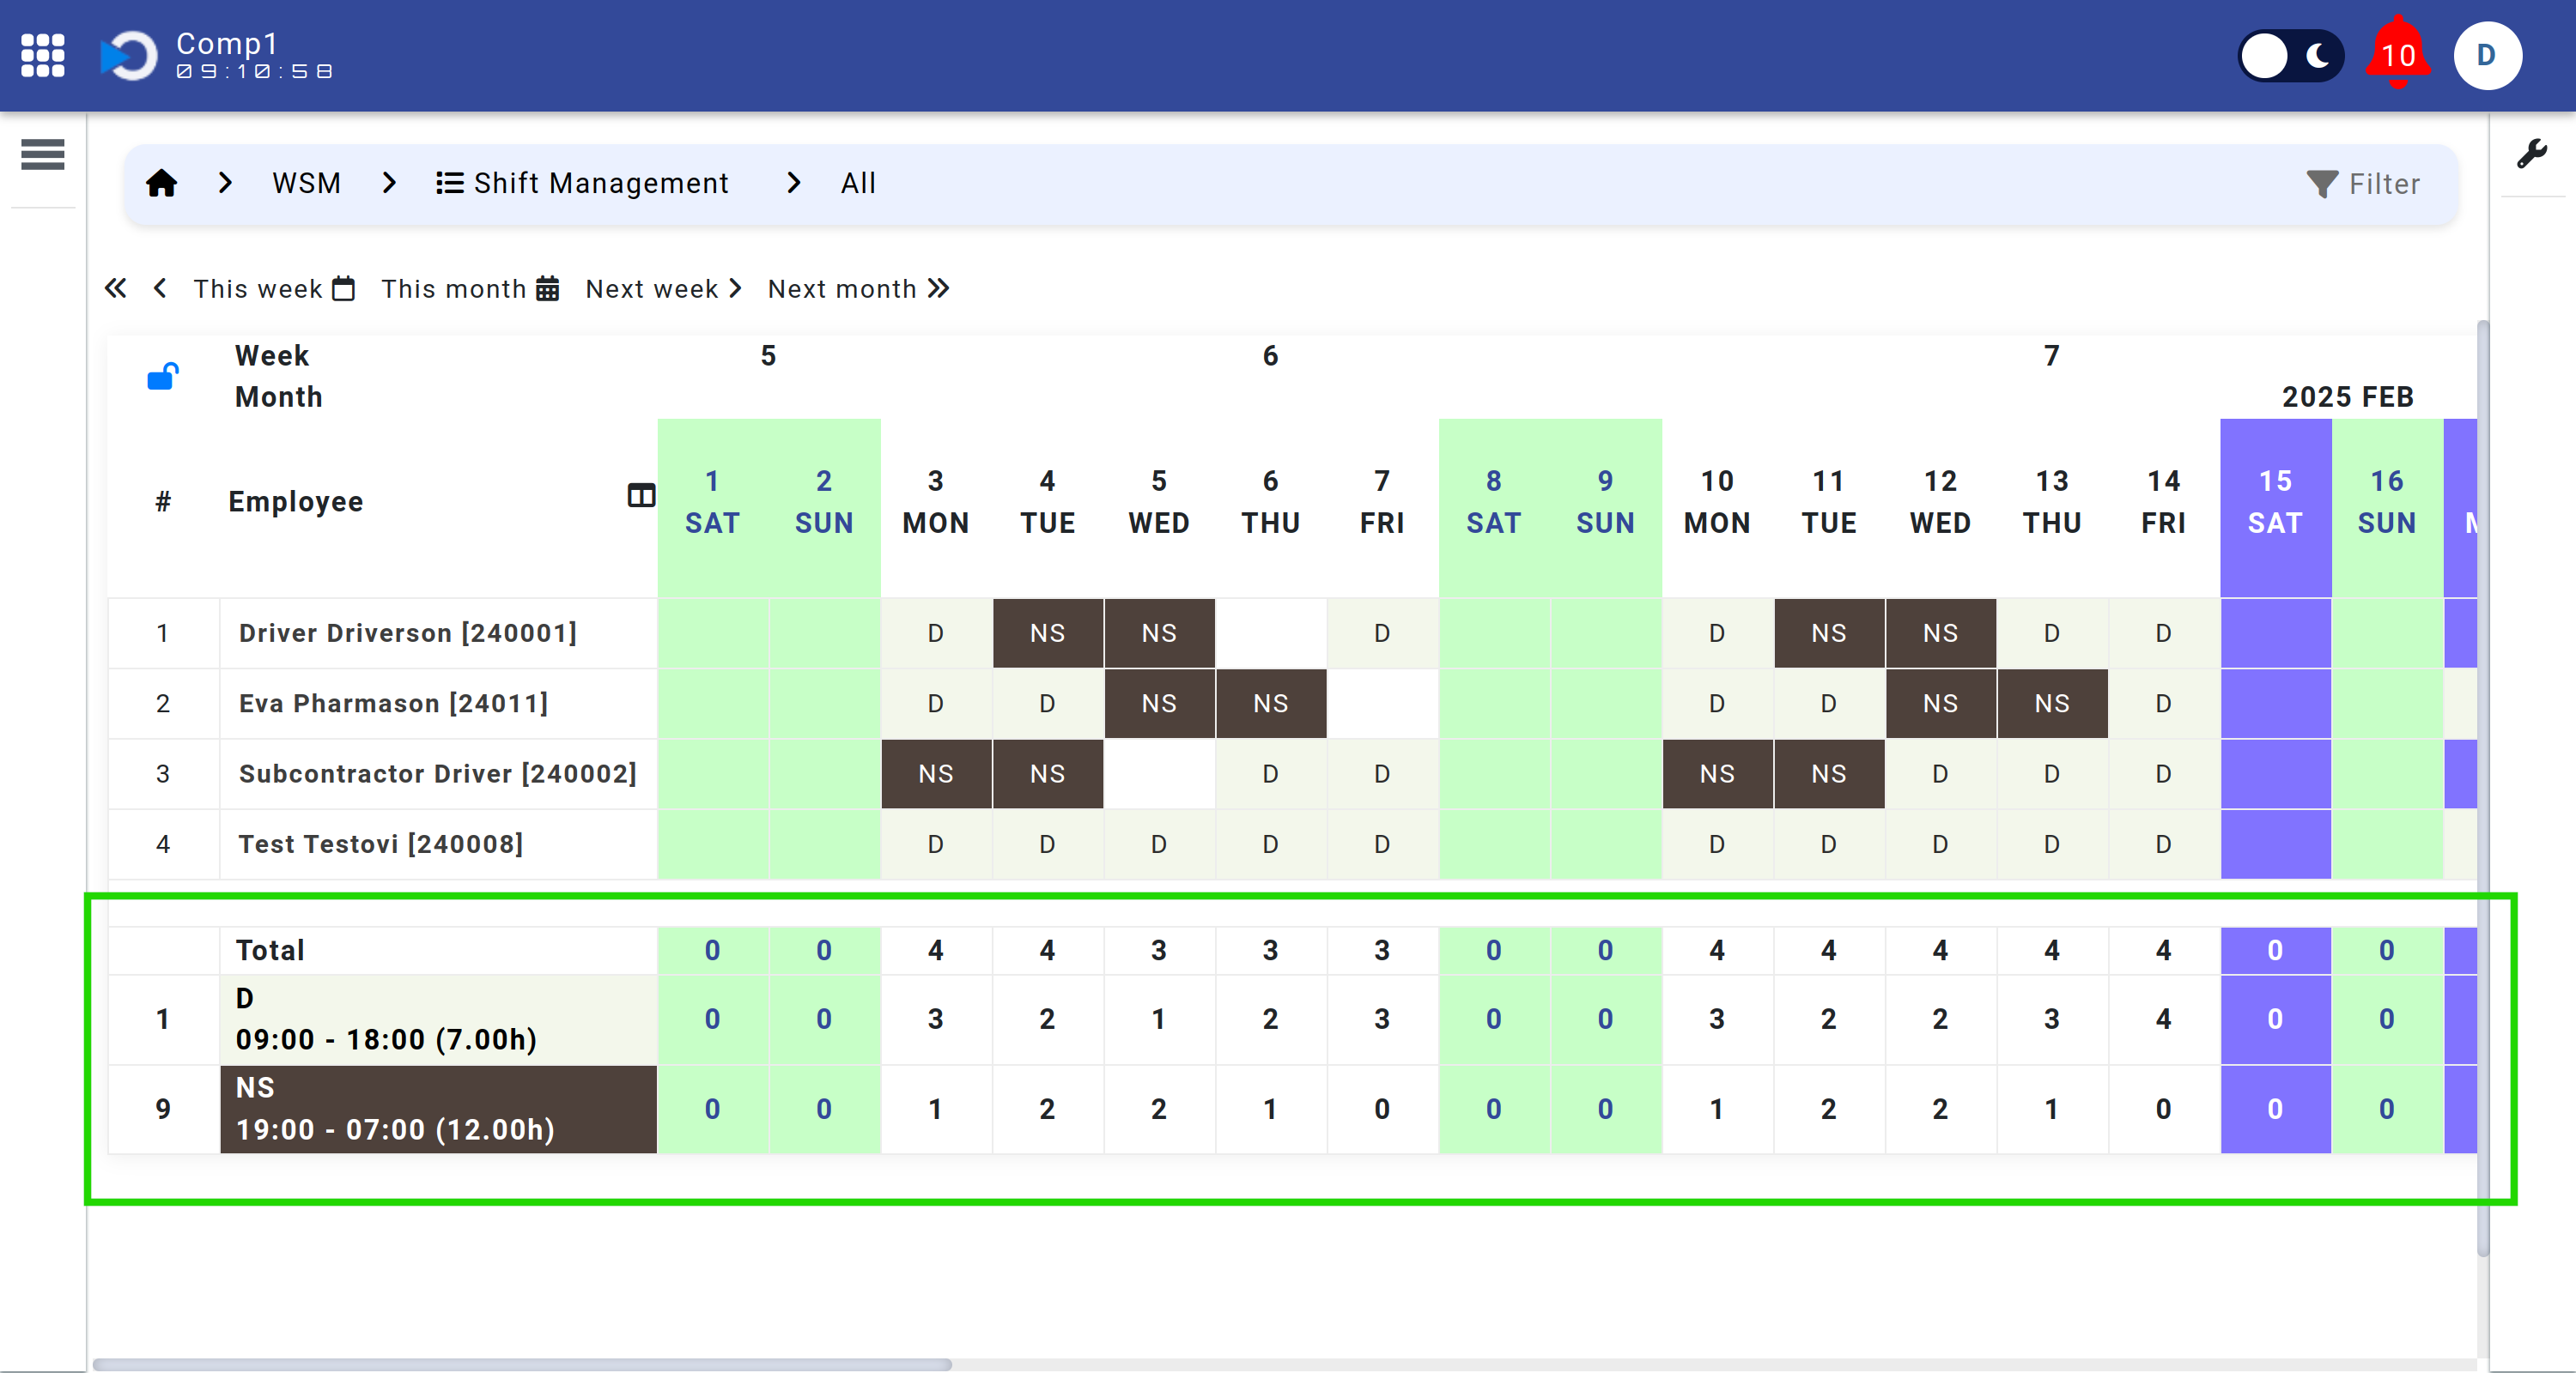Click Eva Pharmason's NS shift on 13 THU
Viewport: 2576px width, 1373px height.
pyautogui.click(x=2052, y=704)
